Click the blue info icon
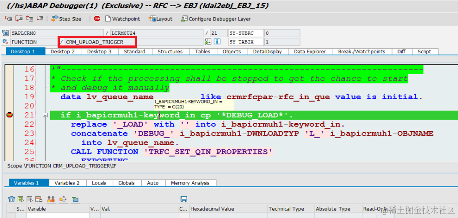Viewport: 458px width, 218px height. pyautogui.click(x=217, y=42)
